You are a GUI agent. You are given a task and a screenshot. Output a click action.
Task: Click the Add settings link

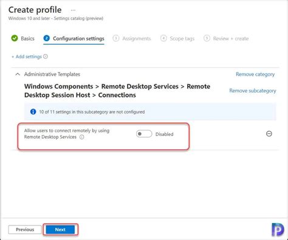pyautogui.click(x=27, y=56)
